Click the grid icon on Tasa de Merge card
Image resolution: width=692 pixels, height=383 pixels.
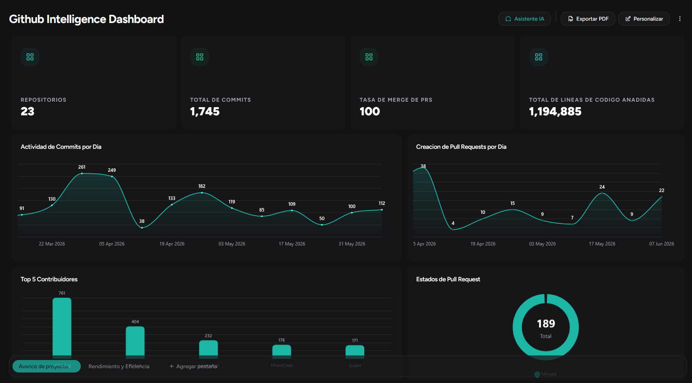(369, 57)
